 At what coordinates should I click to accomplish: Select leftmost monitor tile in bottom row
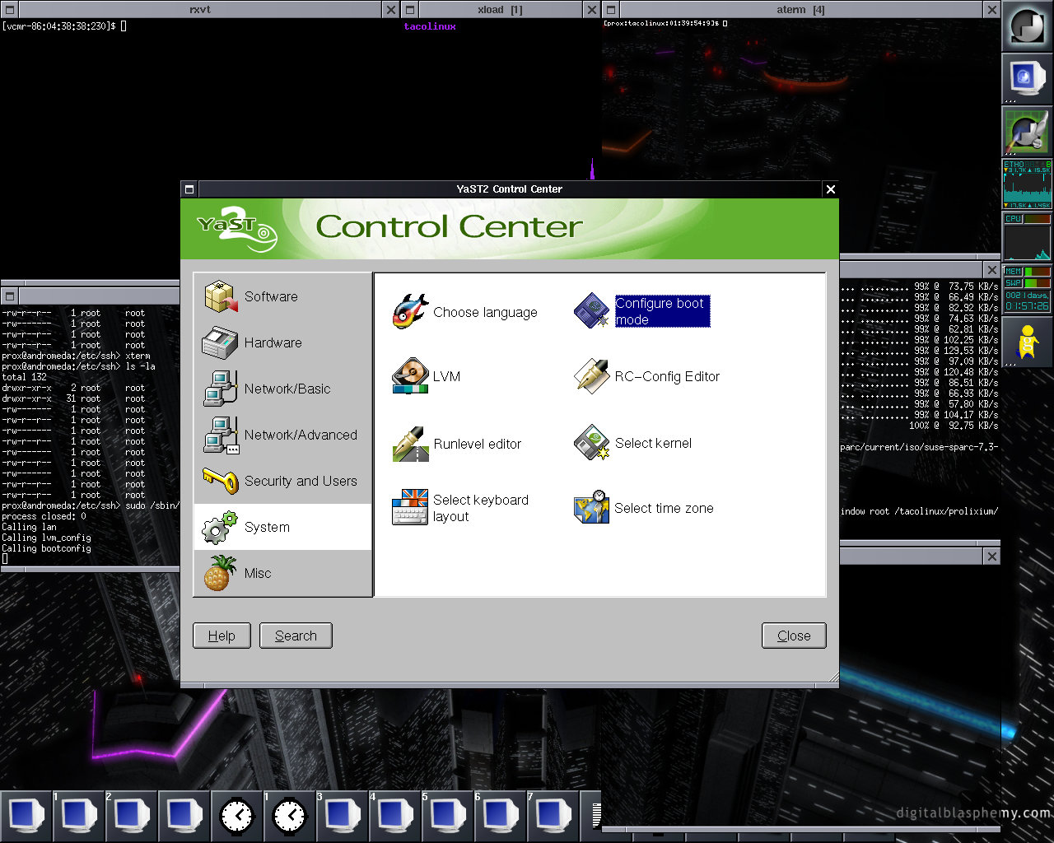tap(26, 816)
